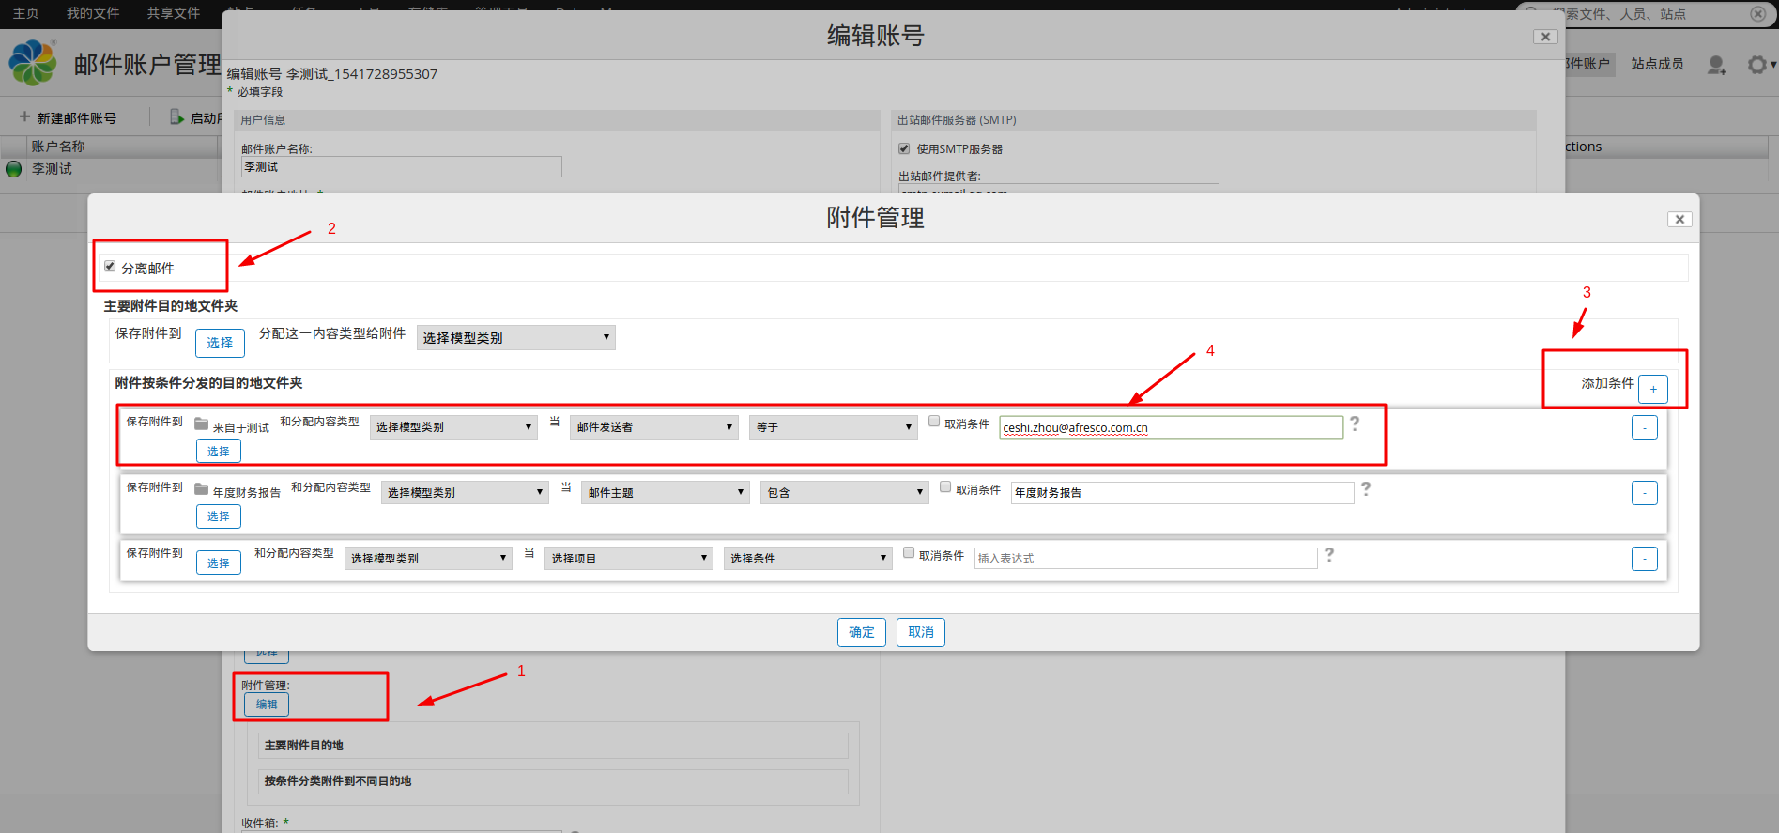Close the 编辑账号 dialog

1545,37
